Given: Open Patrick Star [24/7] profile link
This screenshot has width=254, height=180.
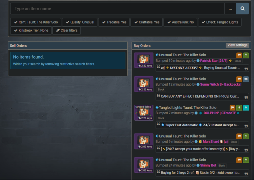Looking at the screenshot, I should pos(214,61).
